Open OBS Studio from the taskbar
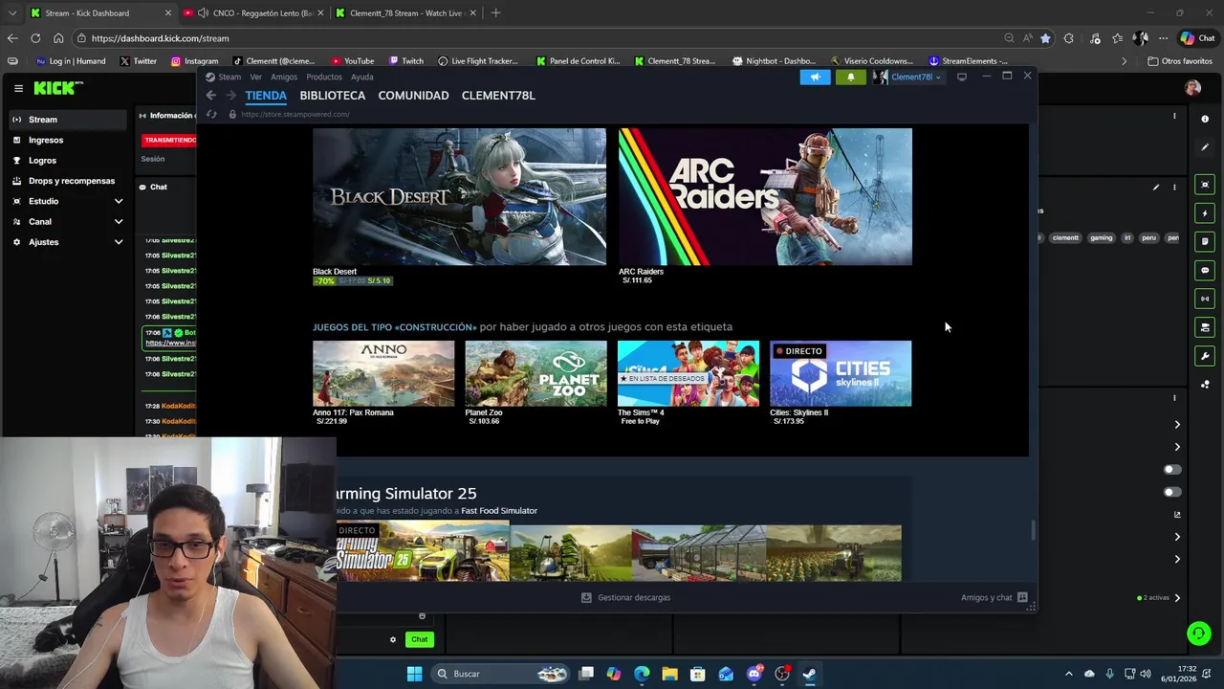Image resolution: width=1224 pixels, height=689 pixels. tap(782, 674)
